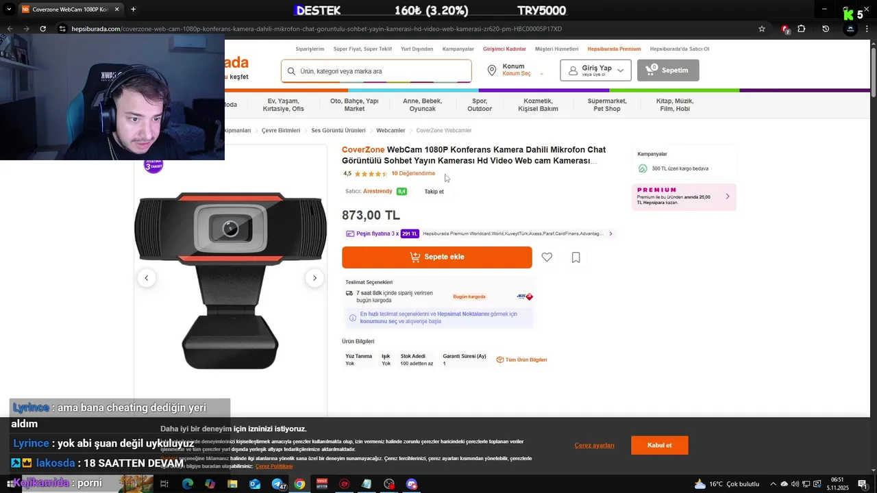Open the Giriş Yap dropdown

595,71
